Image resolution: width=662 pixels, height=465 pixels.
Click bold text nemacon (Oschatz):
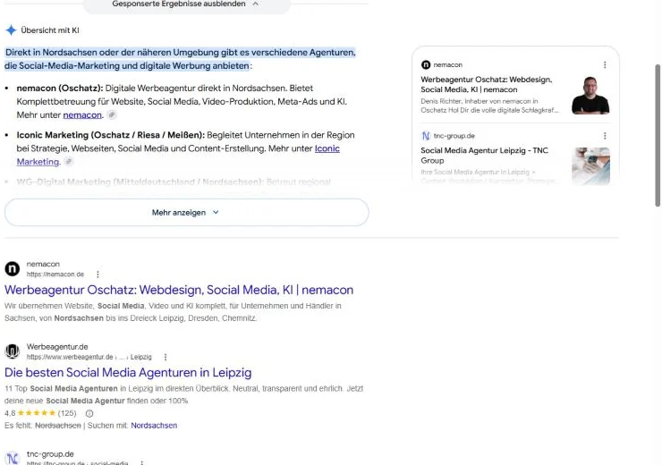[60, 89]
